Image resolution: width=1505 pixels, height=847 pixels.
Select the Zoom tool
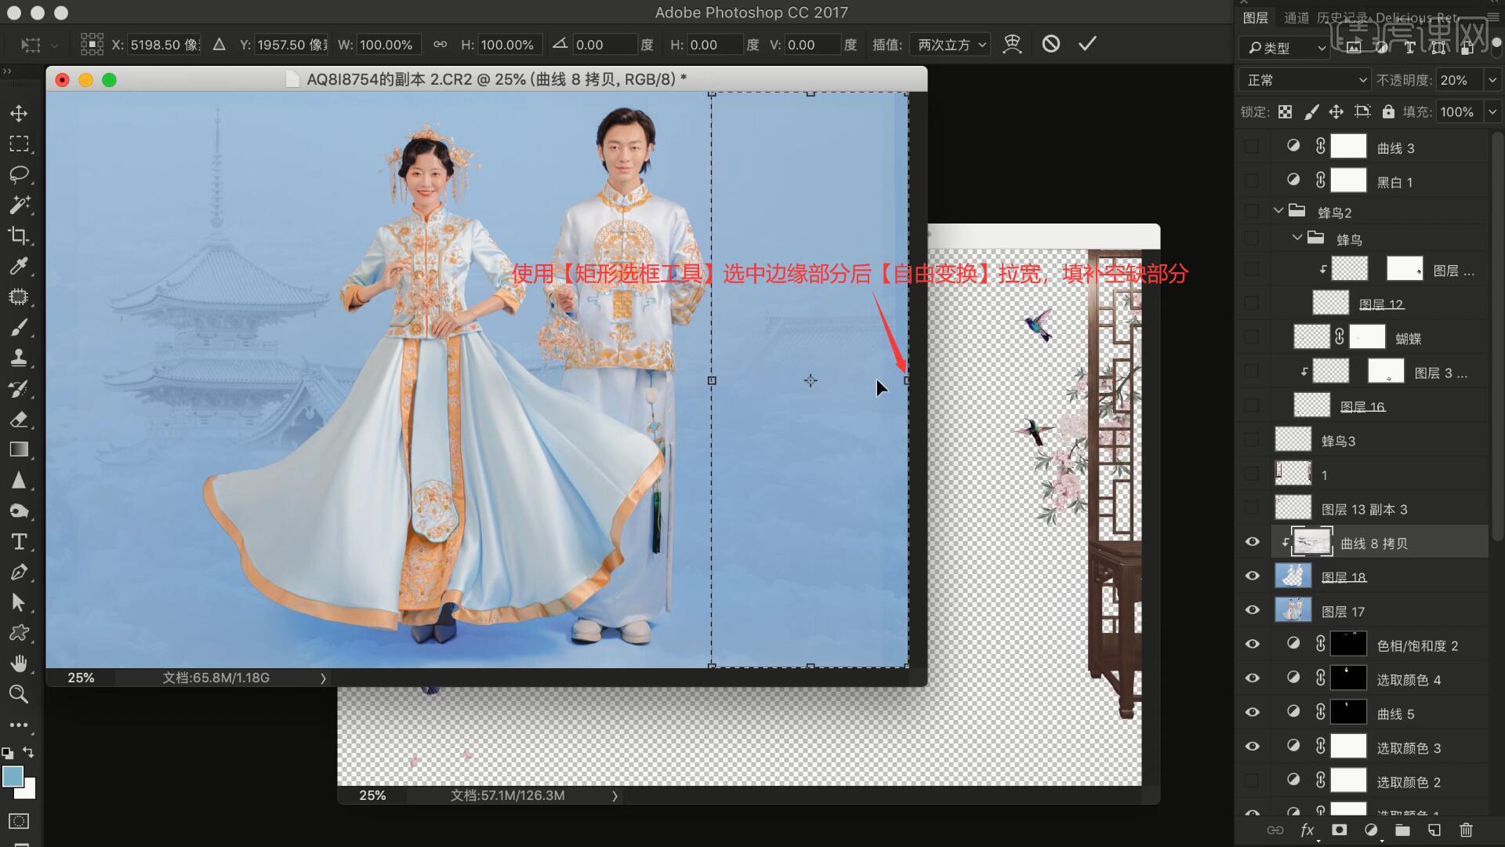point(19,694)
